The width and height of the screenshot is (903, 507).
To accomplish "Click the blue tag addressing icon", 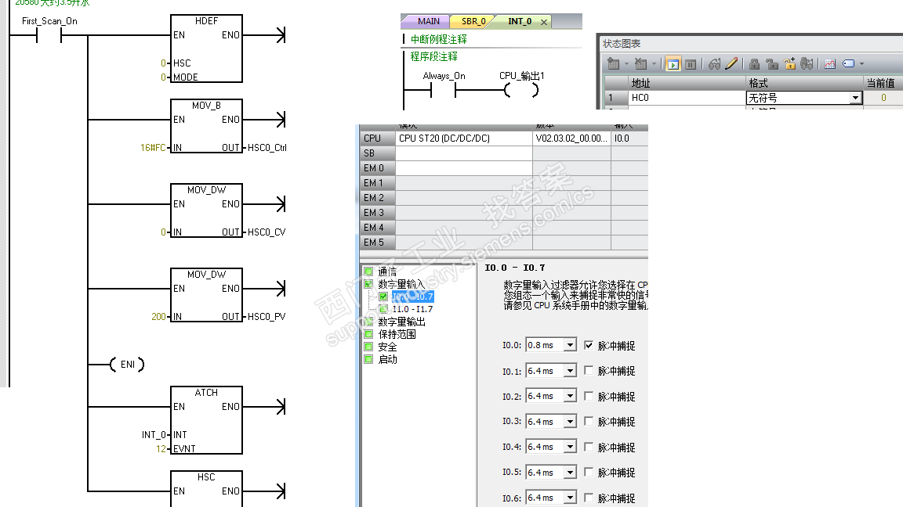I will click(849, 64).
